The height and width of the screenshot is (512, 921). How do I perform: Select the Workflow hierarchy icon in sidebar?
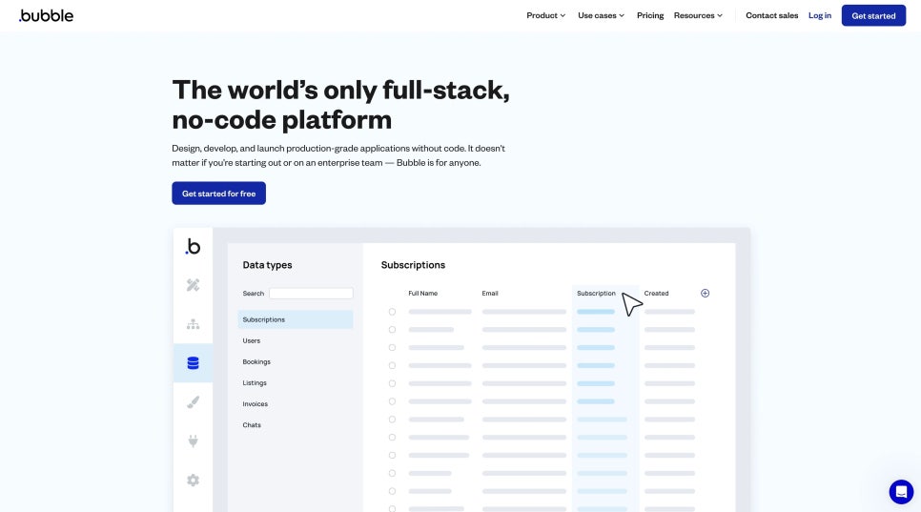[193, 324]
